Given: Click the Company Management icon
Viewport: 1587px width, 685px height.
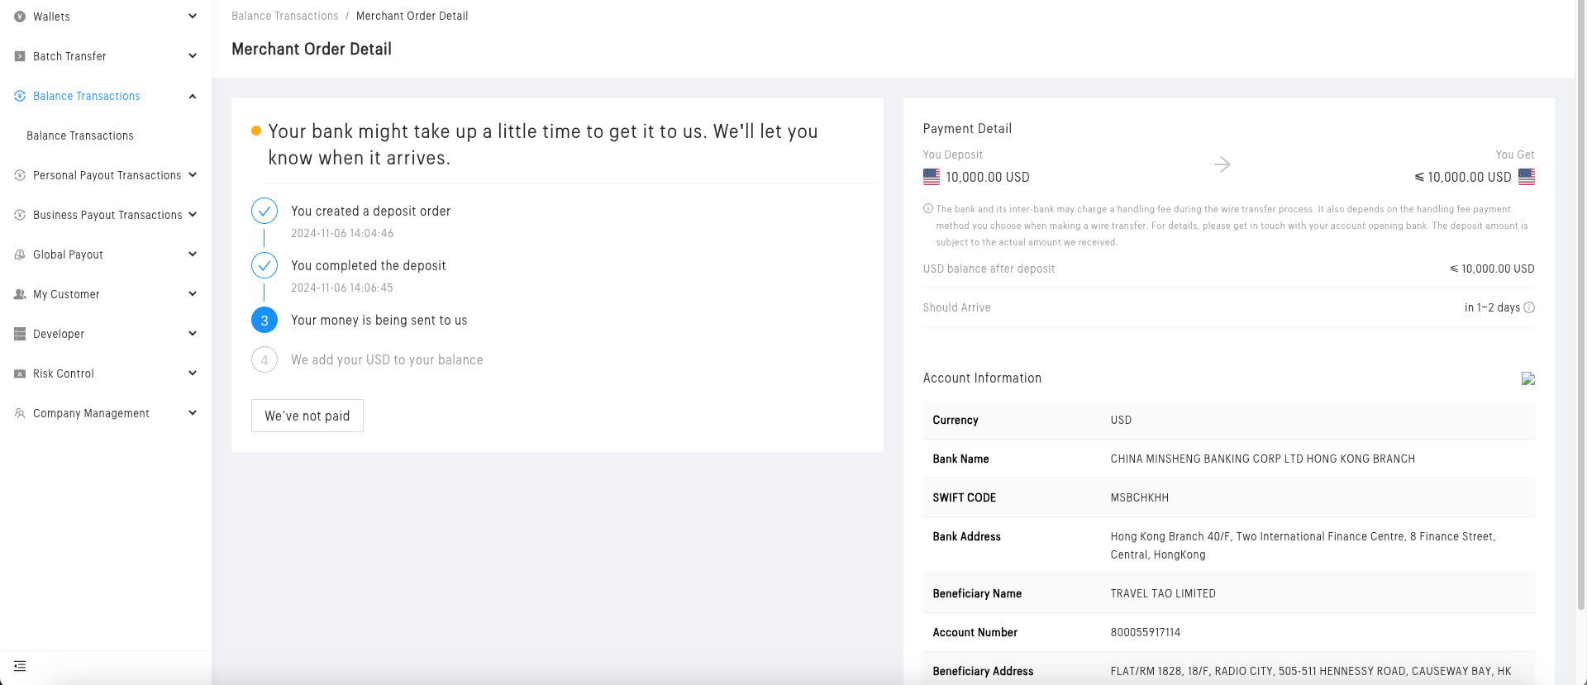Looking at the screenshot, I should pos(20,413).
